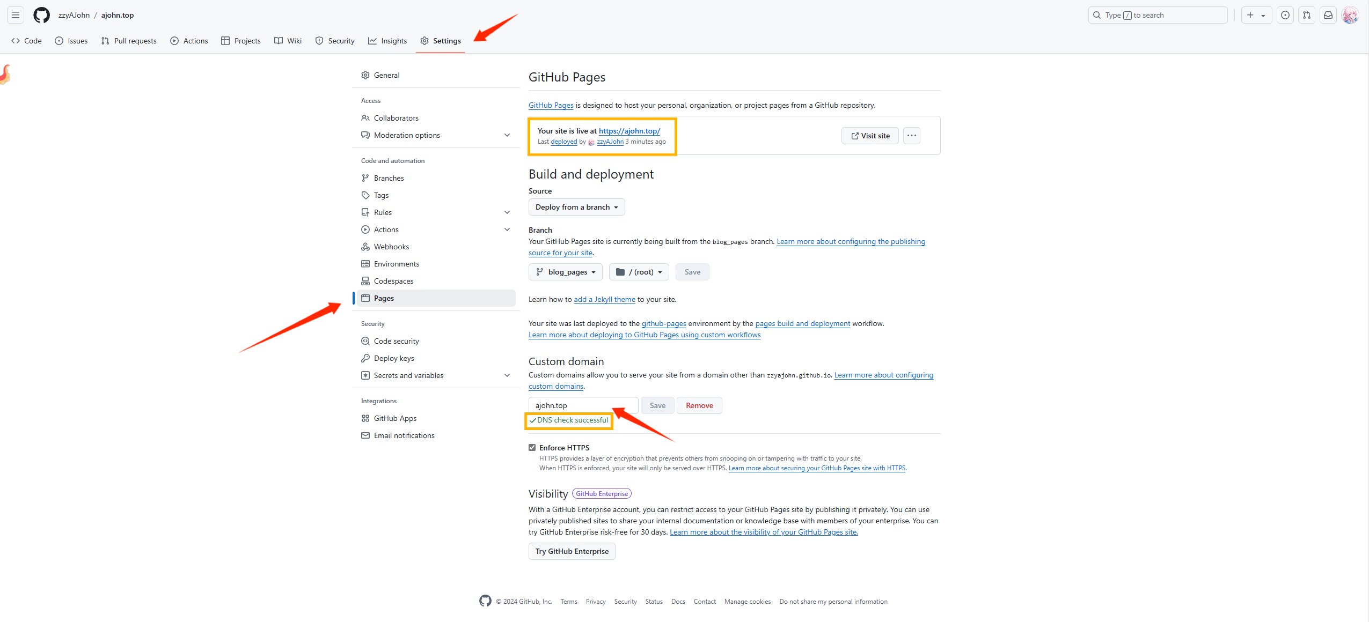
Task: Open the blog_pages branch dropdown
Action: tap(565, 272)
